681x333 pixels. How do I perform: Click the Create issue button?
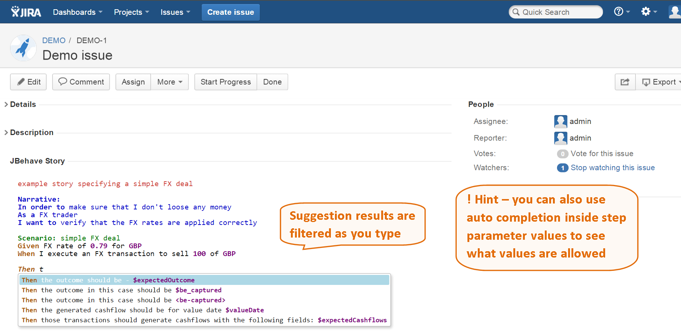231,12
